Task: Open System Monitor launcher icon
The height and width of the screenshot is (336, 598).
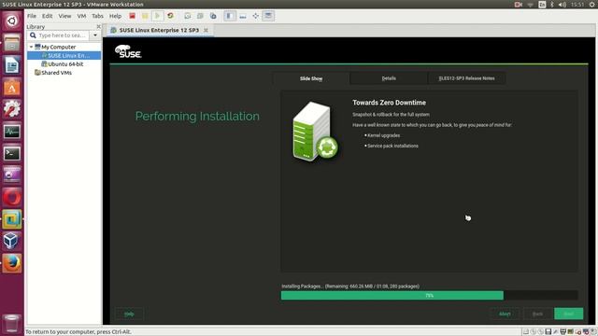Action: coord(12,132)
